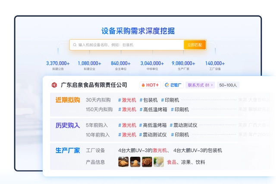This screenshot has height=184, width=276.
Task: Click the flame icon in HOT+ badge
Action: (143, 85)
